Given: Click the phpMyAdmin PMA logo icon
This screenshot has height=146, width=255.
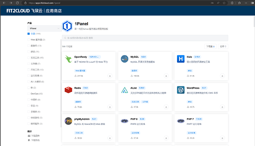Looking at the screenshot, I should (68, 121).
